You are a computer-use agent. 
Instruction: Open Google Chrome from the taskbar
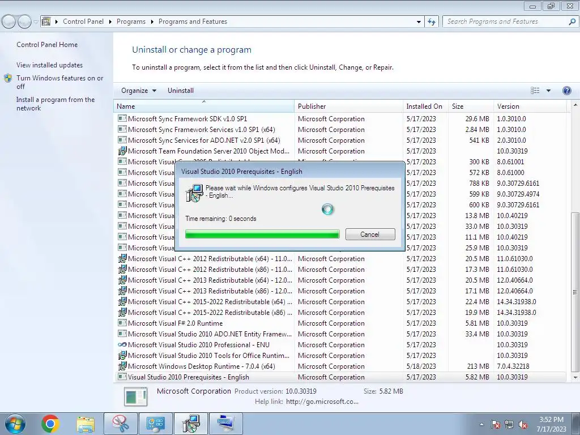coord(50,424)
